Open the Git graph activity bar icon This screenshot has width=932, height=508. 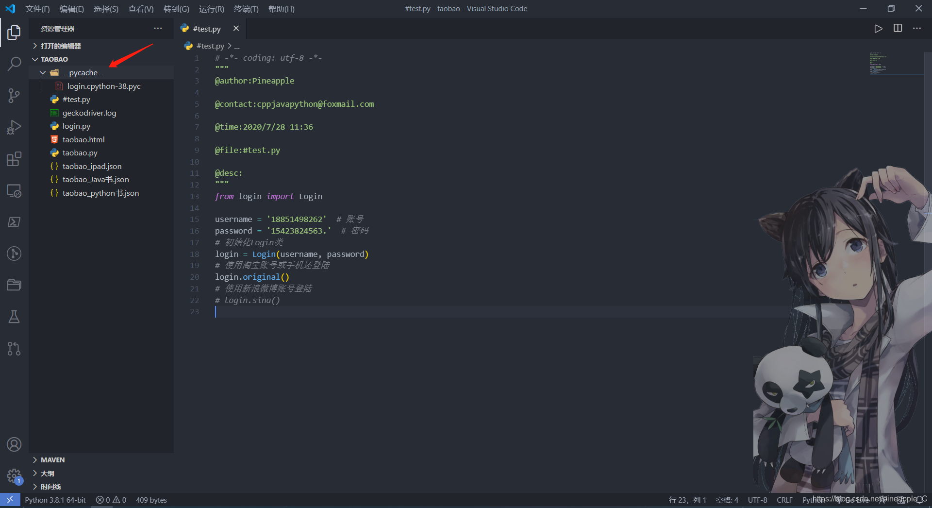(x=14, y=254)
